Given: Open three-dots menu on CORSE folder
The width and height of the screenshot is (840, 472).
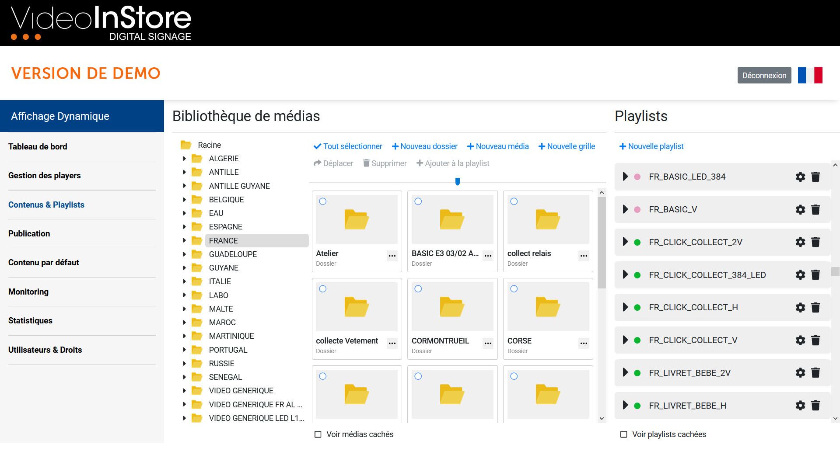Looking at the screenshot, I should tap(584, 343).
